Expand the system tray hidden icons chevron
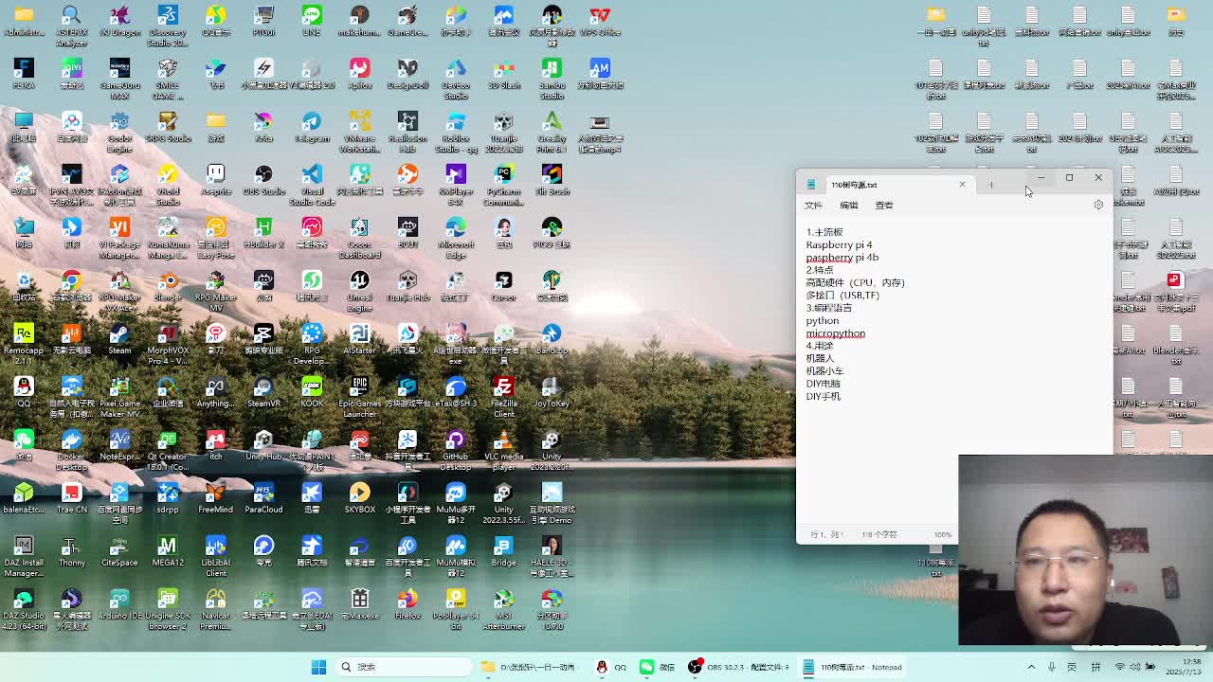The image size is (1213, 682). [x=1031, y=667]
